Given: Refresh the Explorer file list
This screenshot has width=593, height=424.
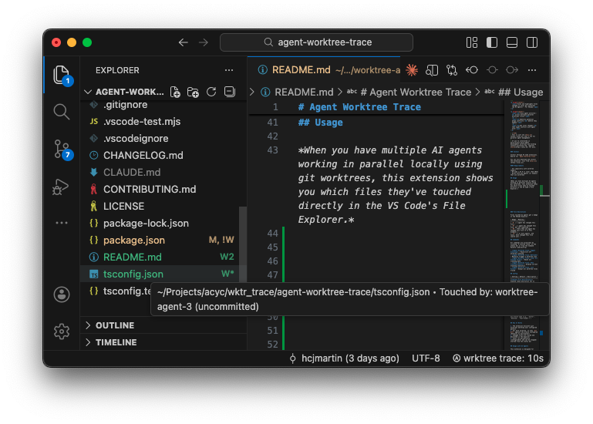Looking at the screenshot, I should coord(211,92).
